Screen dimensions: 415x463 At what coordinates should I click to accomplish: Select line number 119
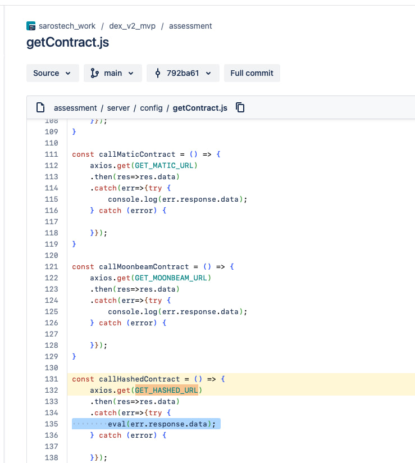pyautogui.click(x=51, y=244)
